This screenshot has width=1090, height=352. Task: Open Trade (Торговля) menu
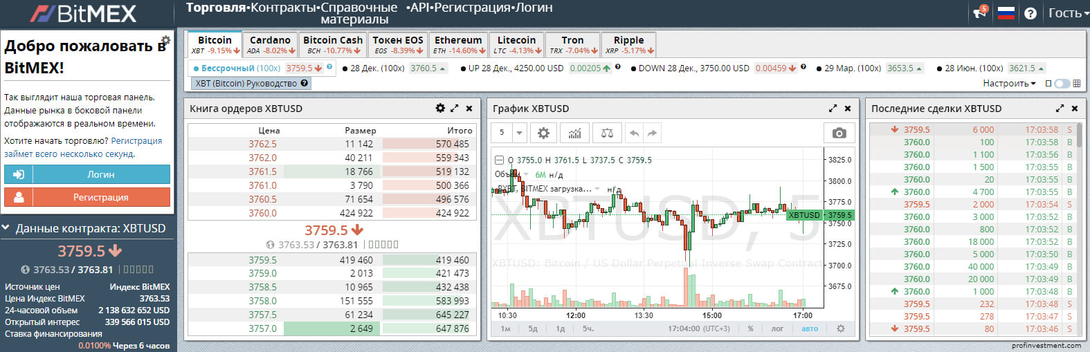(216, 8)
